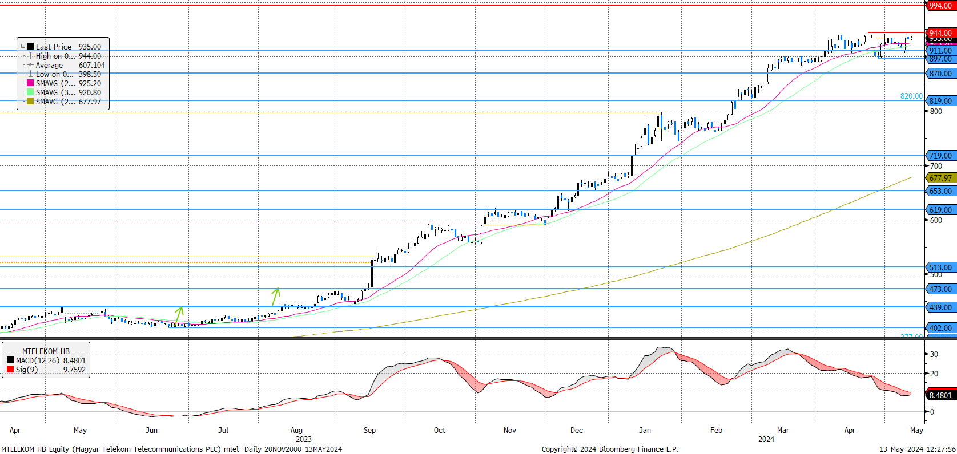
Task: Click the olive 677.97 moving average tag
Action: click(940, 178)
